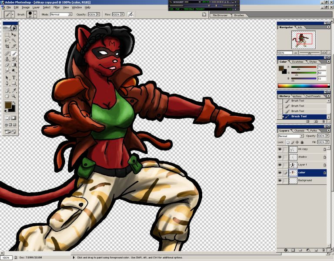Toggle lock transparent pixels
The width and height of the screenshot is (334, 261).
pyautogui.click(x=288, y=142)
